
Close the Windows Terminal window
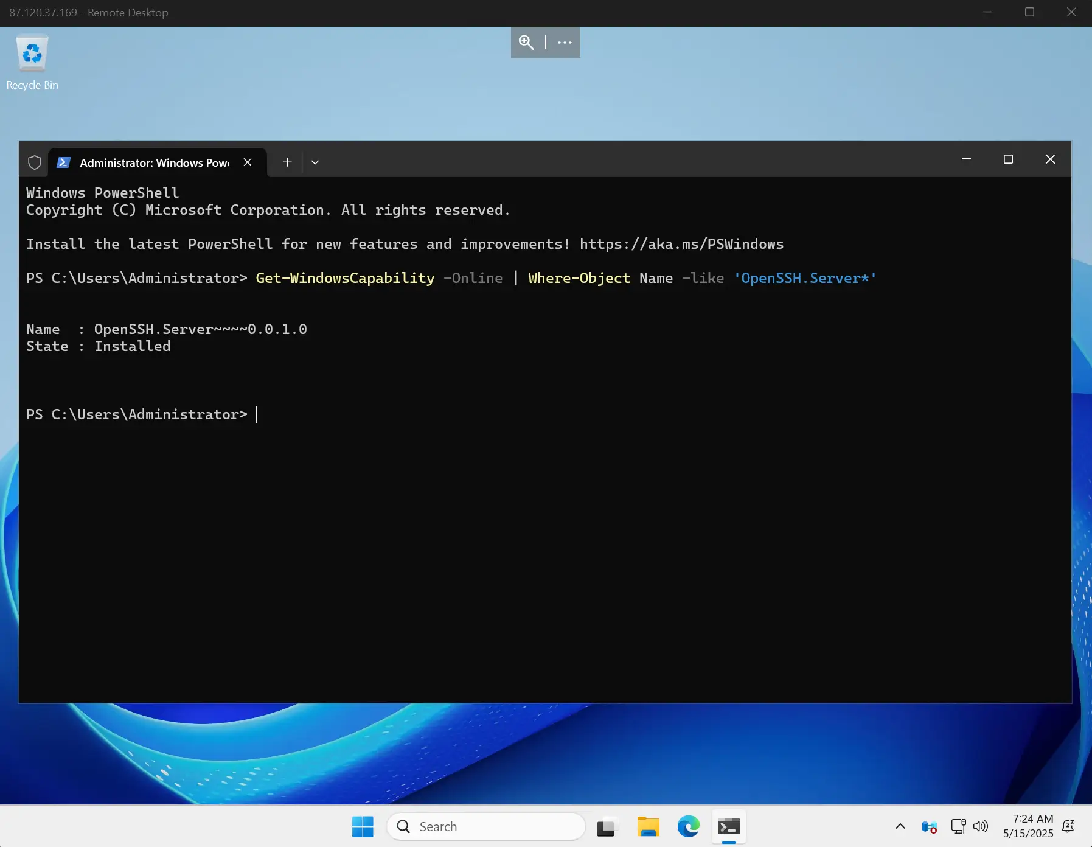click(1050, 159)
